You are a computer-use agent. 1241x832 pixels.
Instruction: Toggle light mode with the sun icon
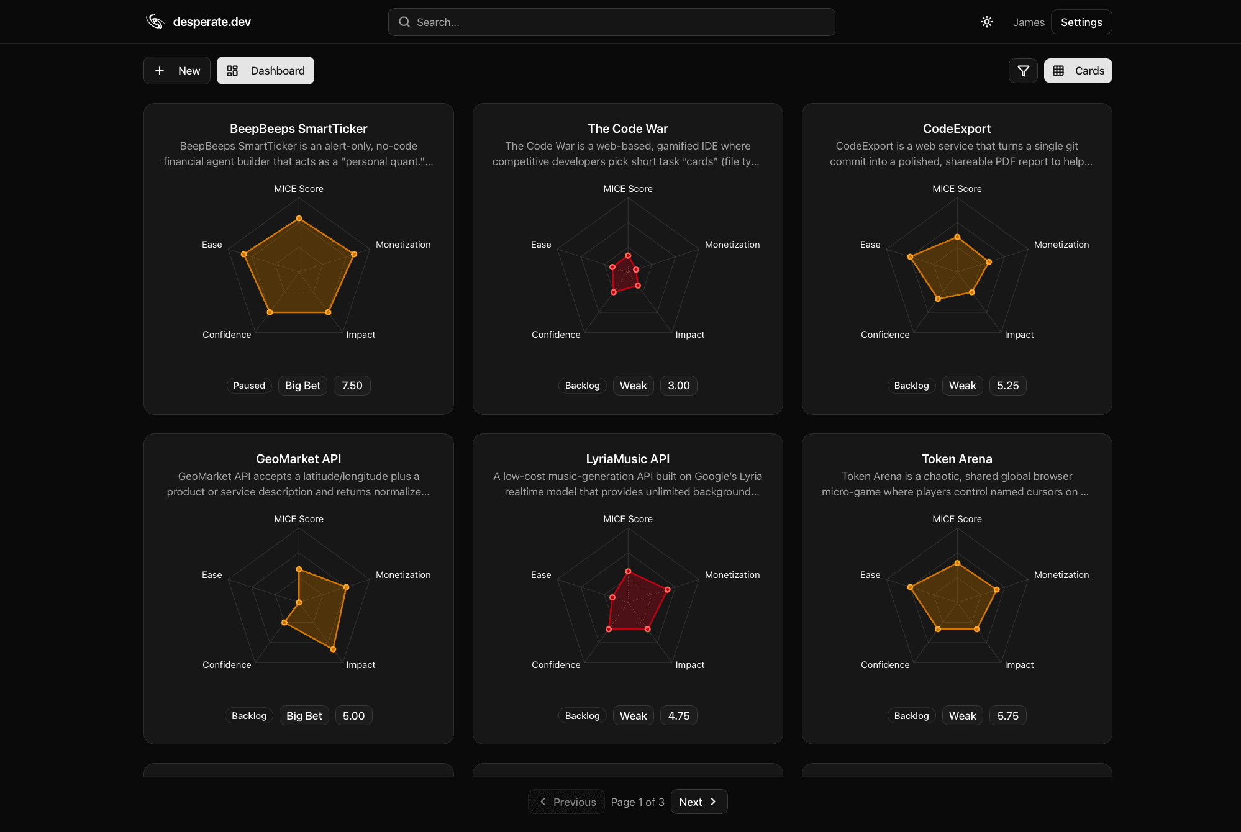(x=986, y=22)
